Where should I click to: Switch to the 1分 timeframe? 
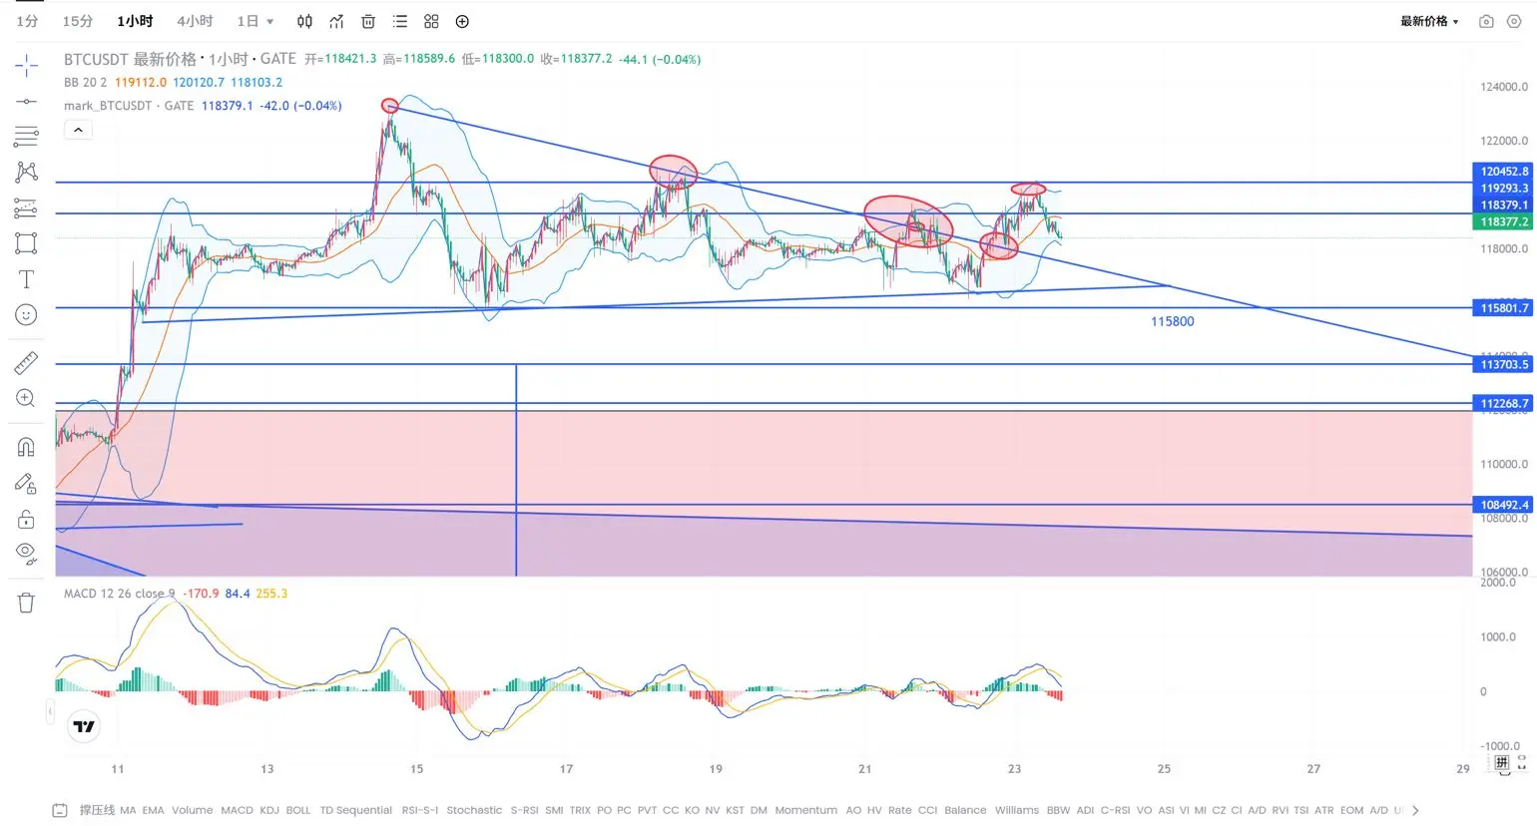click(x=27, y=21)
